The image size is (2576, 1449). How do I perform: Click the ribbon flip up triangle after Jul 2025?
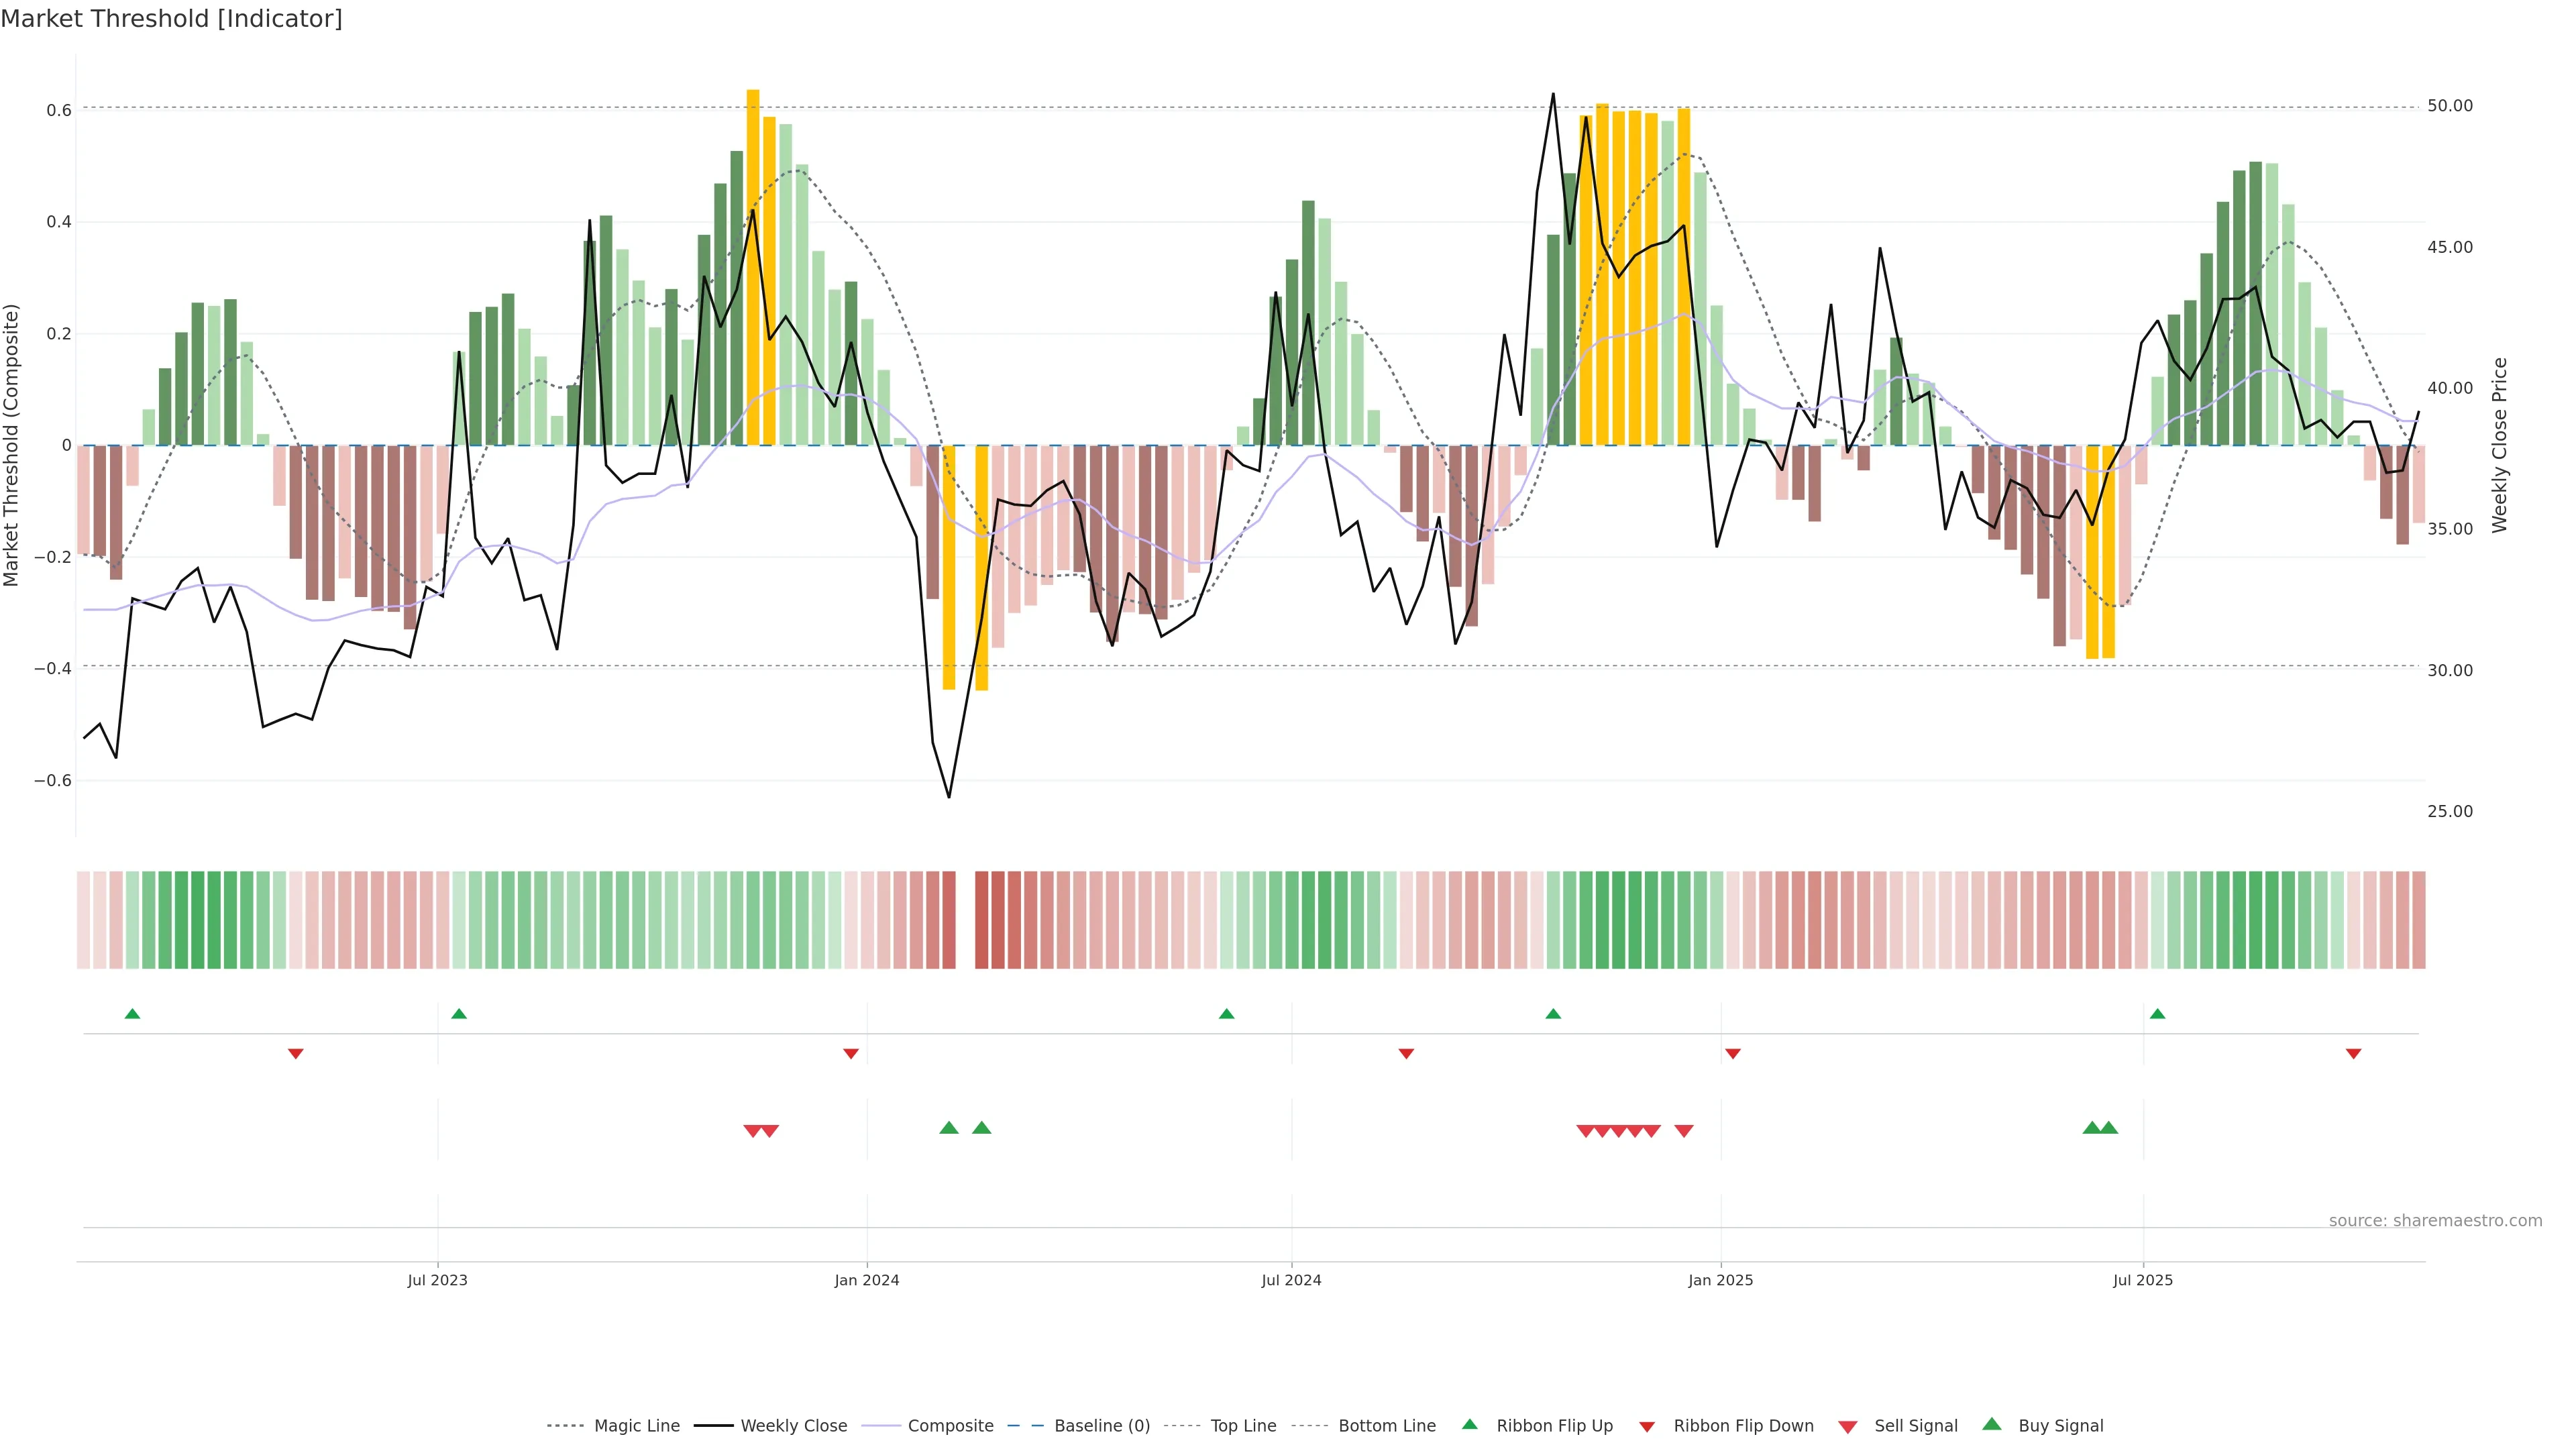(x=2157, y=1014)
